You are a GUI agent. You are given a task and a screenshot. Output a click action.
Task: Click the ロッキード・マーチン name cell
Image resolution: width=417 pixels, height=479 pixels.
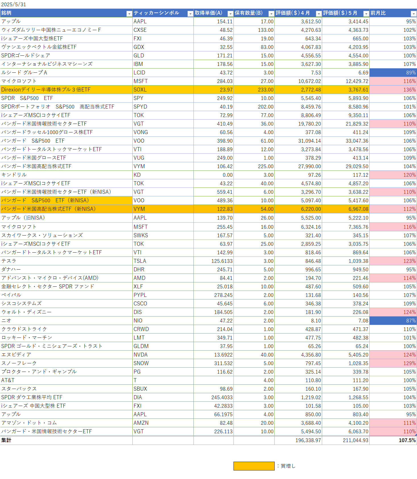coord(66,338)
